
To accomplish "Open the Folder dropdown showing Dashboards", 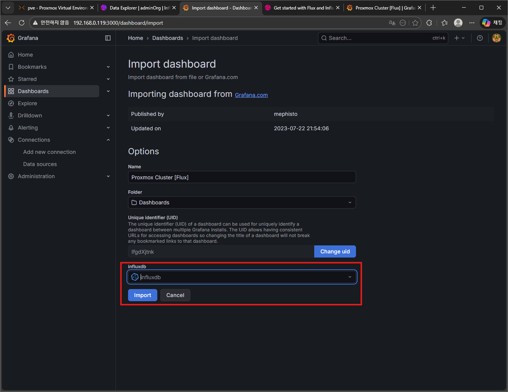I will [x=242, y=202].
